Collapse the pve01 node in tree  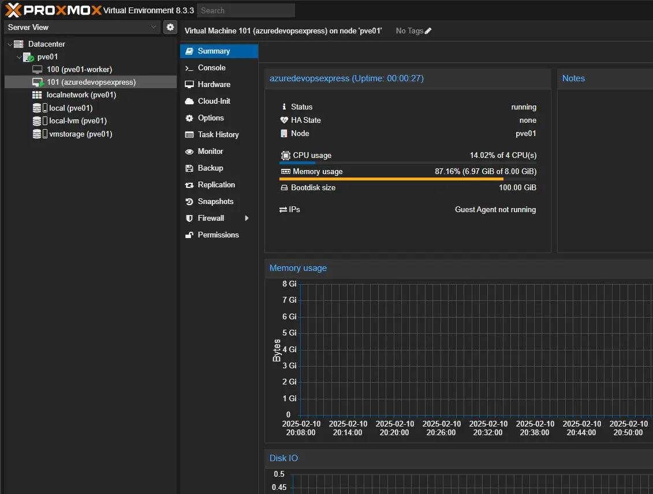(x=19, y=57)
